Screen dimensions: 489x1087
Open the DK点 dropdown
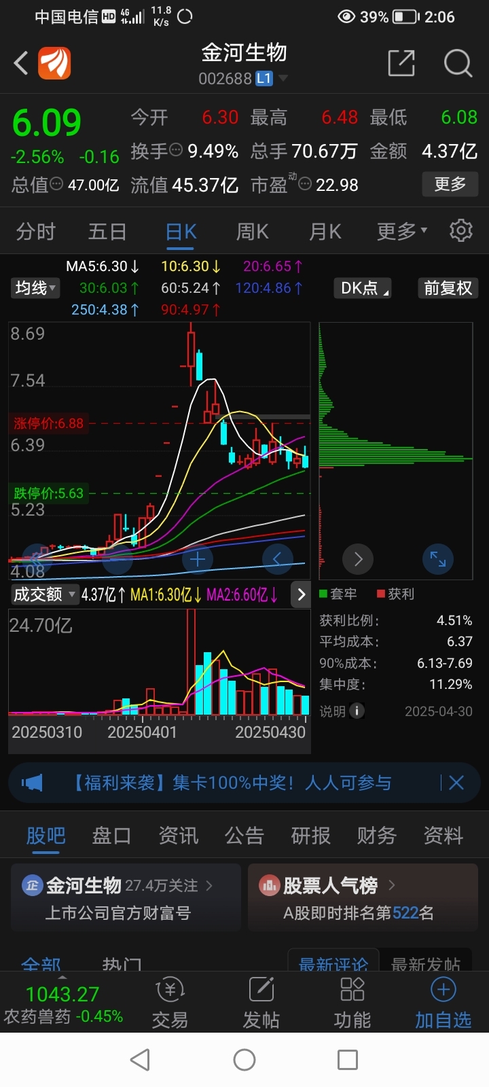363,288
